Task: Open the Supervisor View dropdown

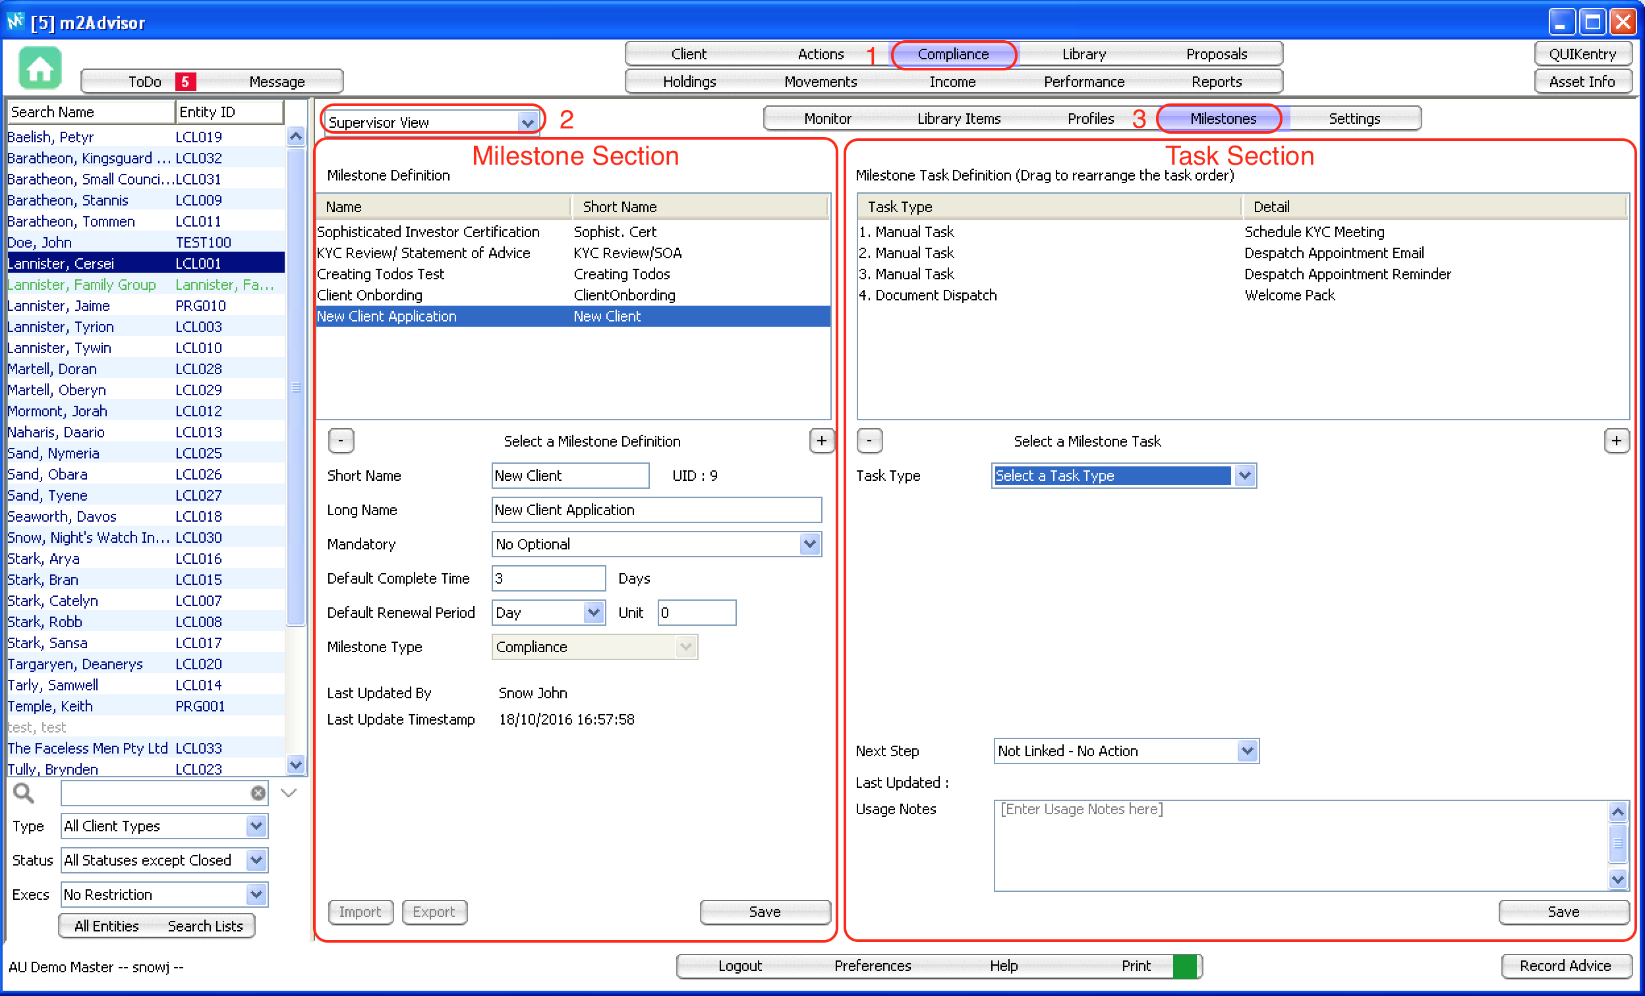Action: pyautogui.click(x=527, y=123)
